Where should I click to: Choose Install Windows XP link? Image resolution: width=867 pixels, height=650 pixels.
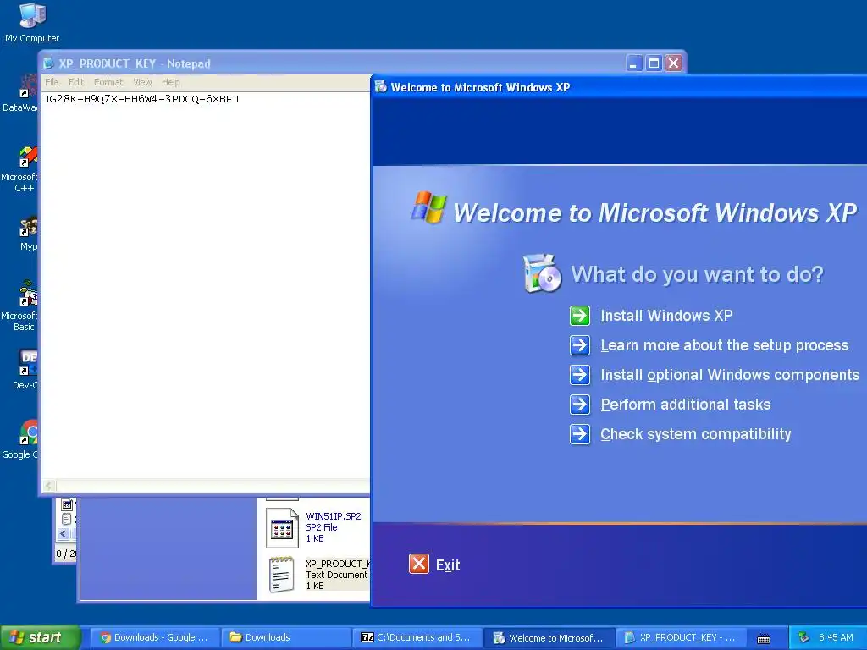pyautogui.click(x=666, y=316)
